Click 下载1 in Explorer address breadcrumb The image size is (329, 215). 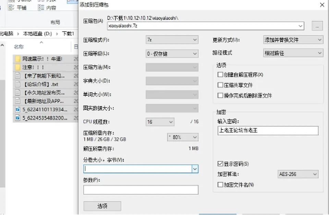click(68, 34)
